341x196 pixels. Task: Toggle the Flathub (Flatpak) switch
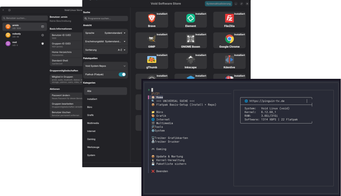[122, 74]
